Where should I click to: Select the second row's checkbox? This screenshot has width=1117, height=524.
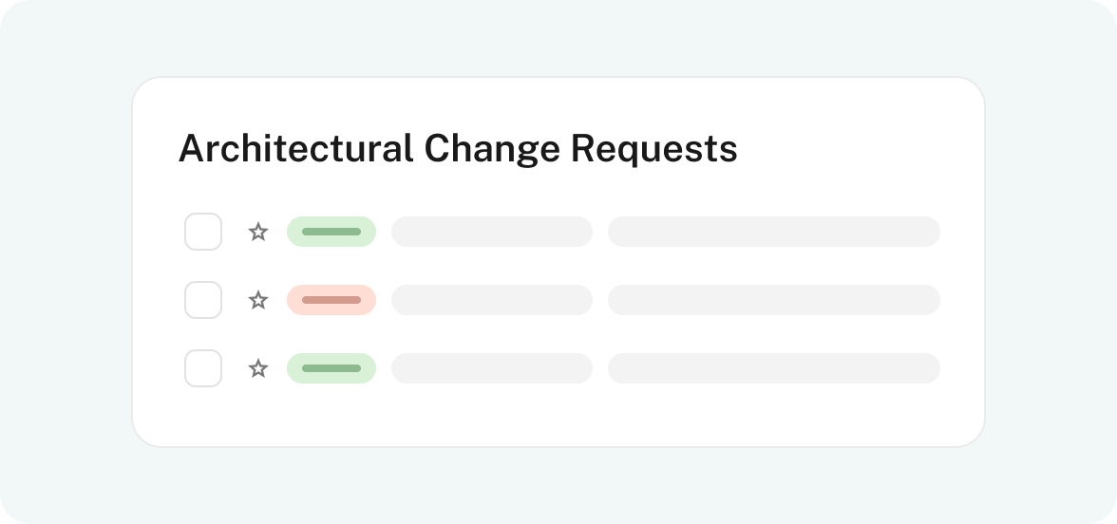coord(203,300)
